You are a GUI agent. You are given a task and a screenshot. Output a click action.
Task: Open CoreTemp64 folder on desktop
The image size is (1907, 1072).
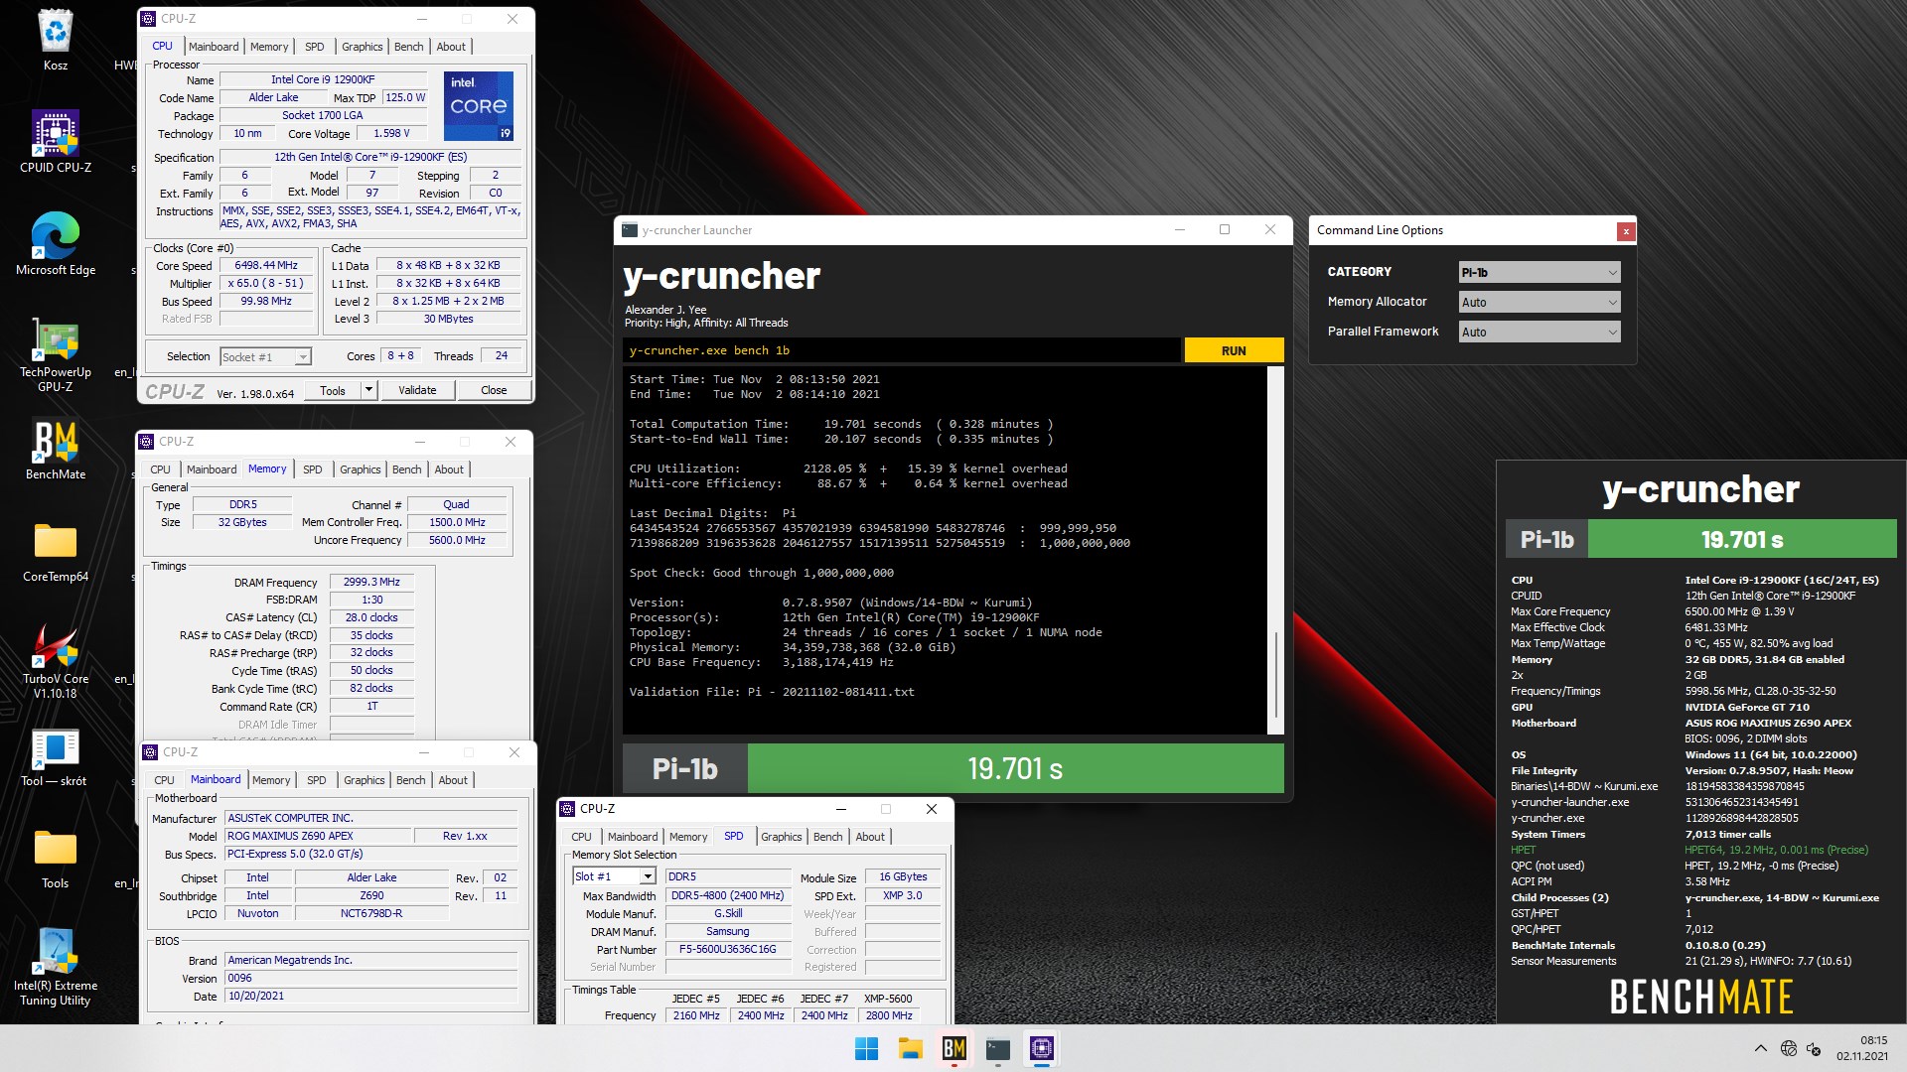[56, 551]
